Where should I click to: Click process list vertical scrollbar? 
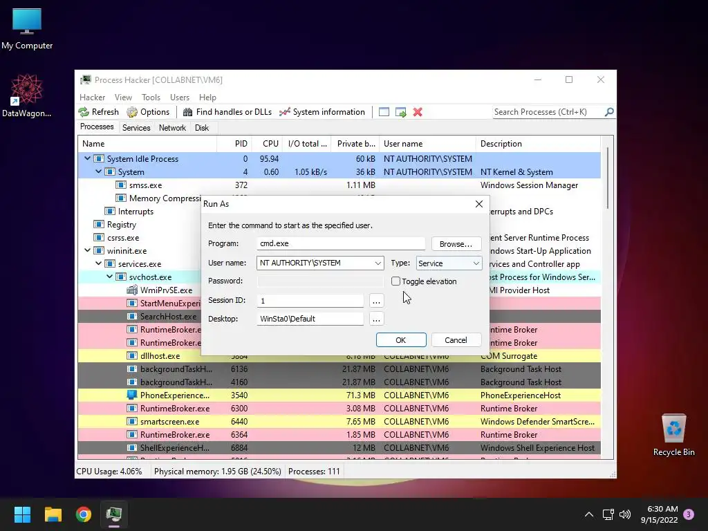pyautogui.click(x=608, y=178)
